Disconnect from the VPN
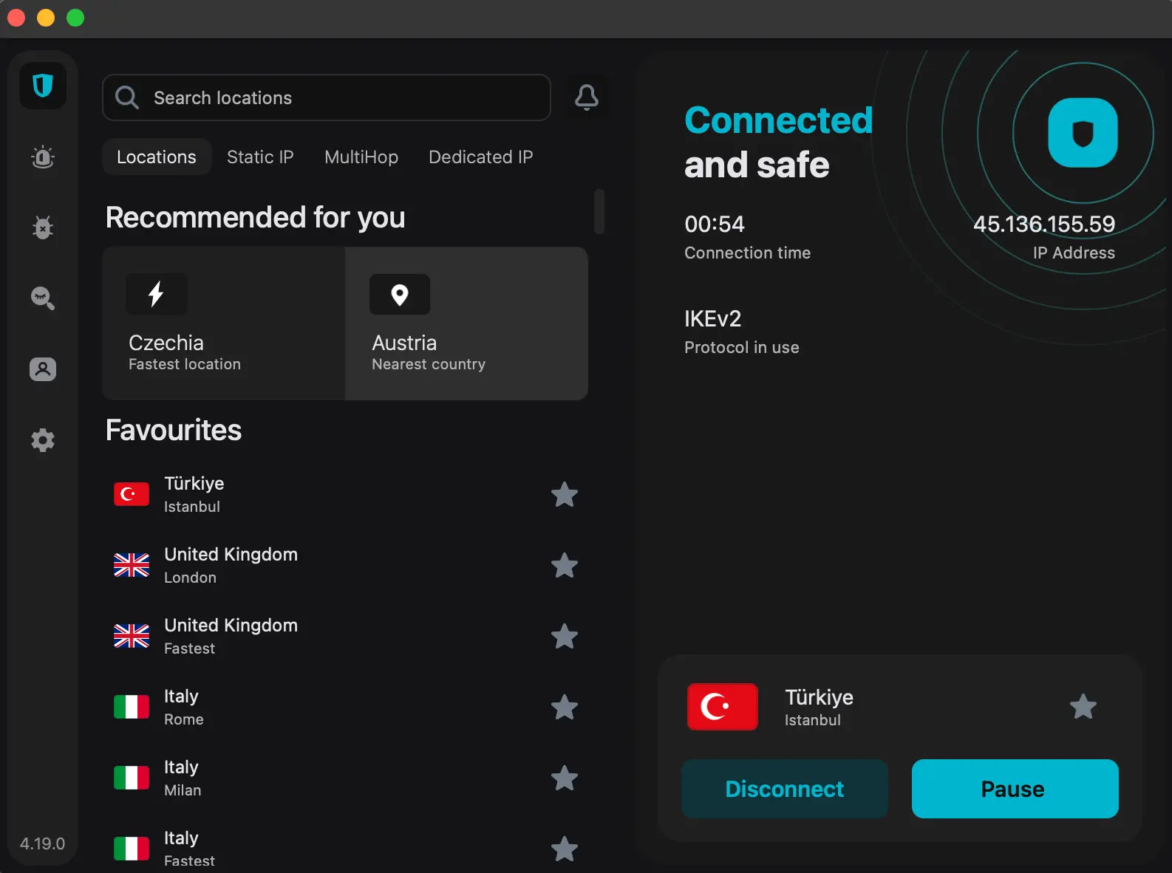The width and height of the screenshot is (1172, 873). (784, 789)
